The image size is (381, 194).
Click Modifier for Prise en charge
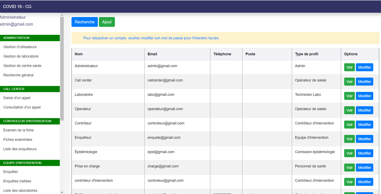(x=364, y=168)
